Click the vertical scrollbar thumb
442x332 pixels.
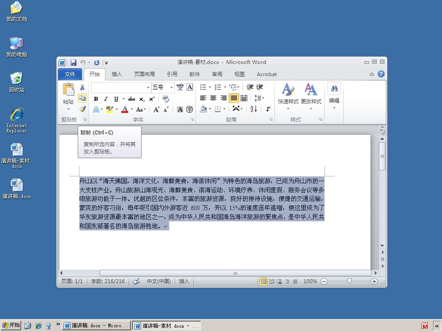pyautogui.click(x=382, y=156)
